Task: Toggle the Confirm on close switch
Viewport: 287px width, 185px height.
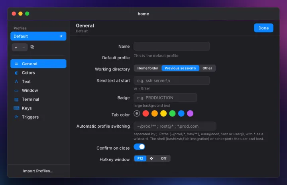Action: tap(139, 147)
